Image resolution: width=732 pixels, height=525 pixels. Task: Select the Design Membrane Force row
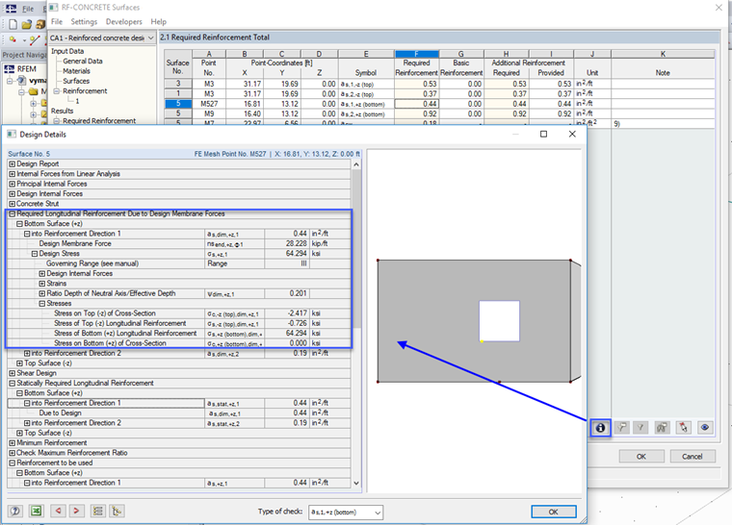[179, 243]
